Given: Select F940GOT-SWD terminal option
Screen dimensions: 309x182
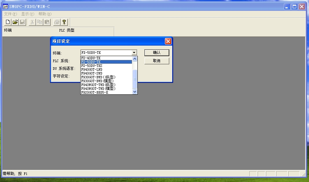Looking at the screenshot, I should [x=106, y=73].
